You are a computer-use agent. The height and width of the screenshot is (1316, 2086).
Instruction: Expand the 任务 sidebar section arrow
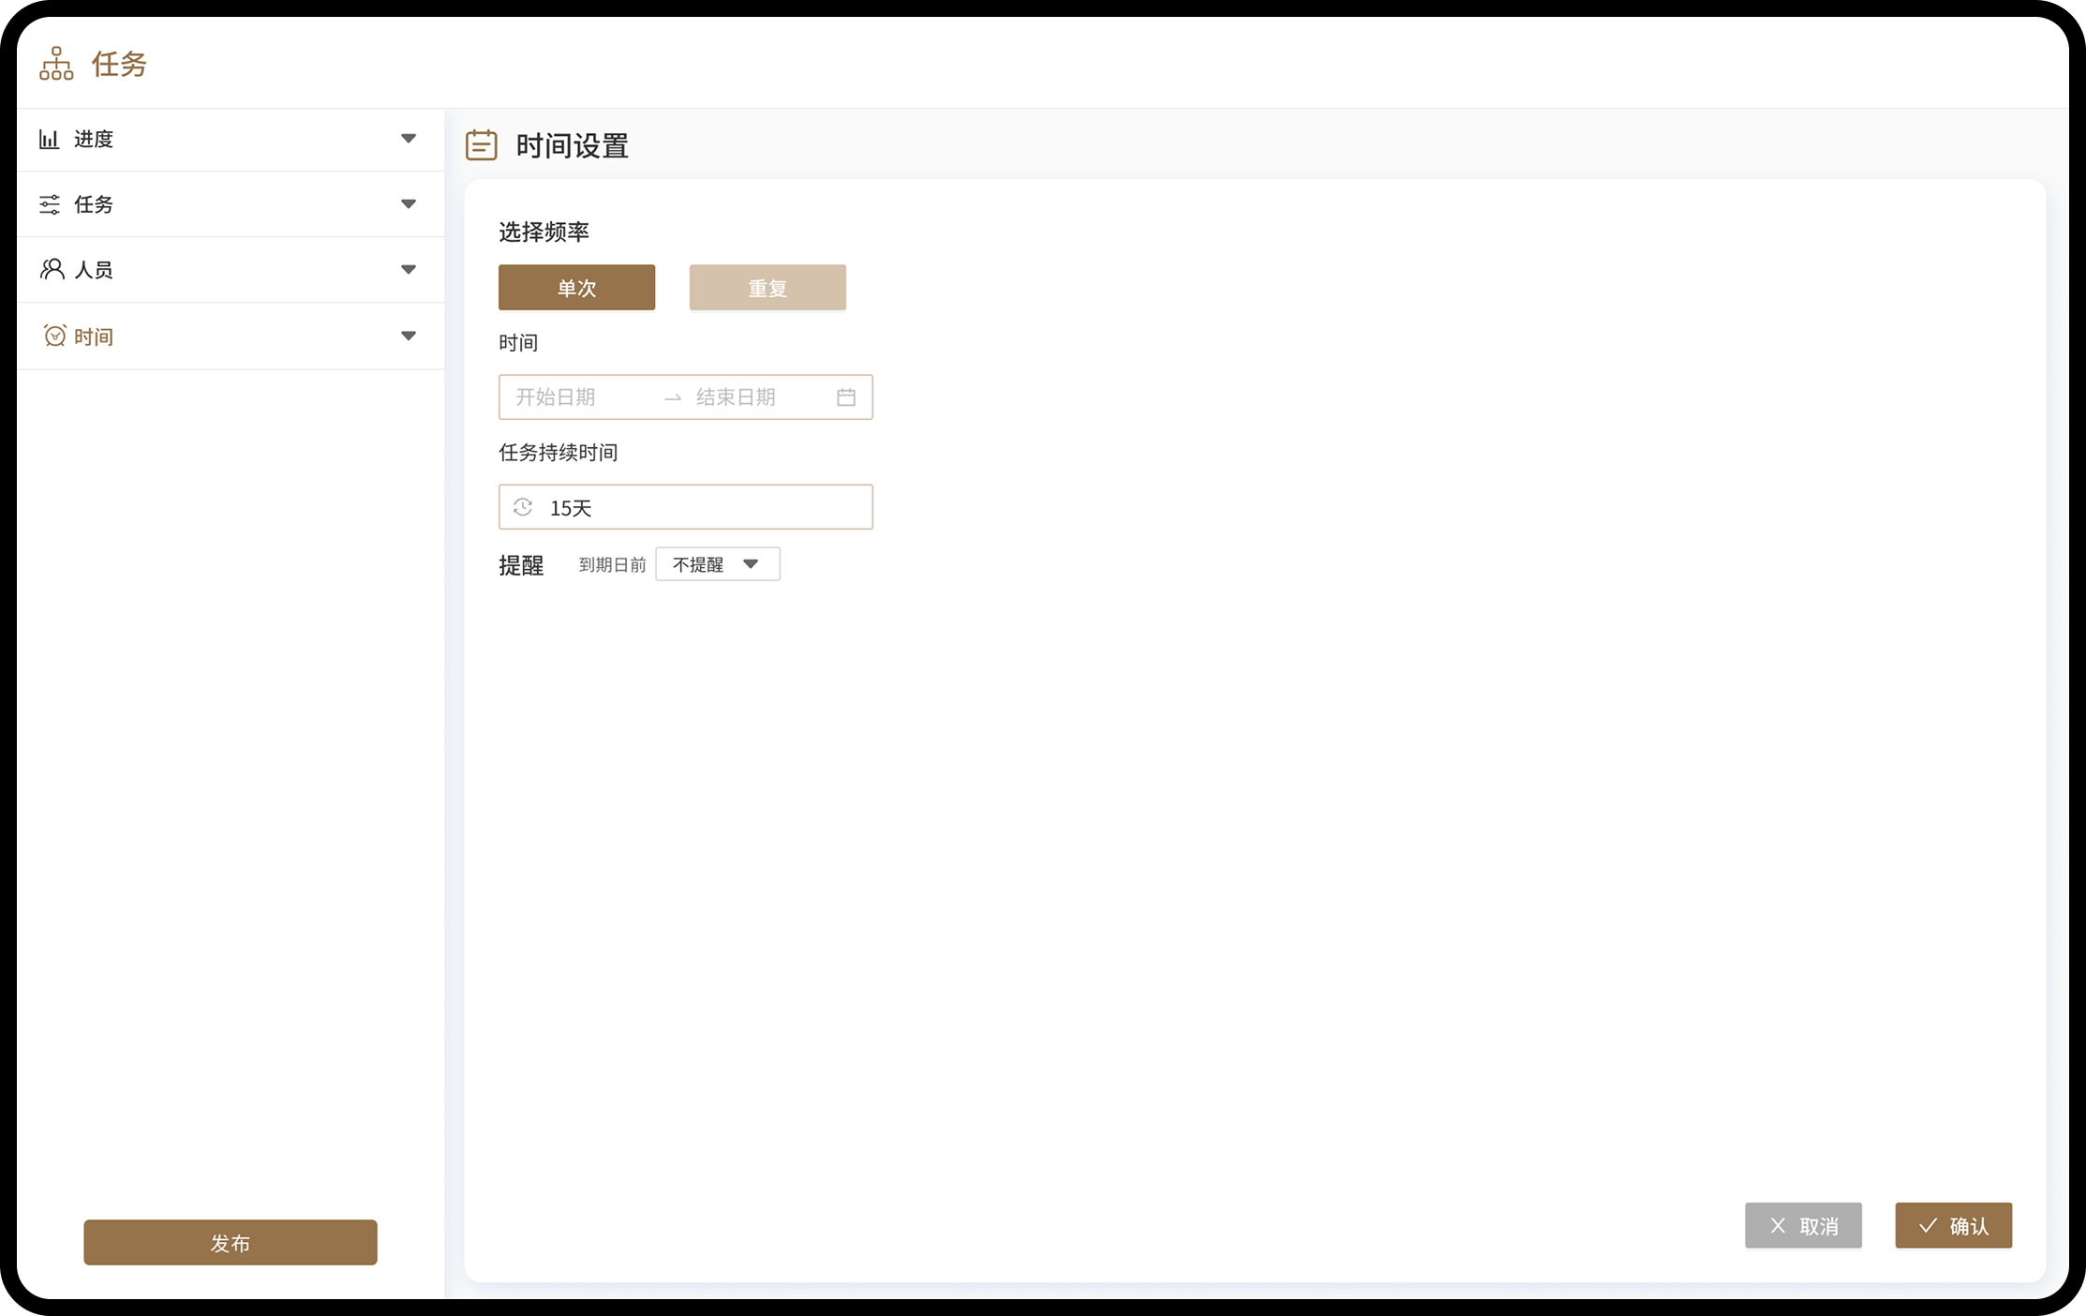(409, 204)
